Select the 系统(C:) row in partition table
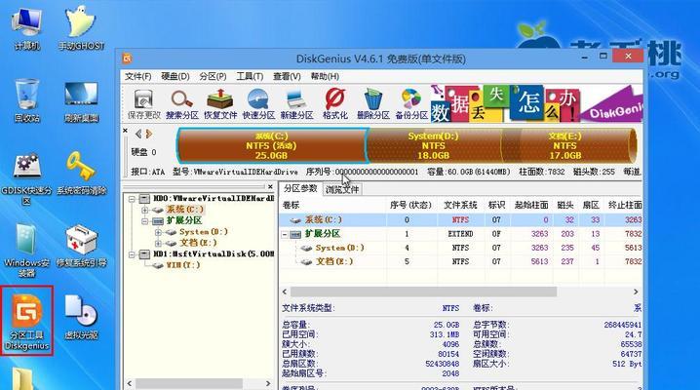The width and height of the screenshot is (700, 390). (461, 220)
